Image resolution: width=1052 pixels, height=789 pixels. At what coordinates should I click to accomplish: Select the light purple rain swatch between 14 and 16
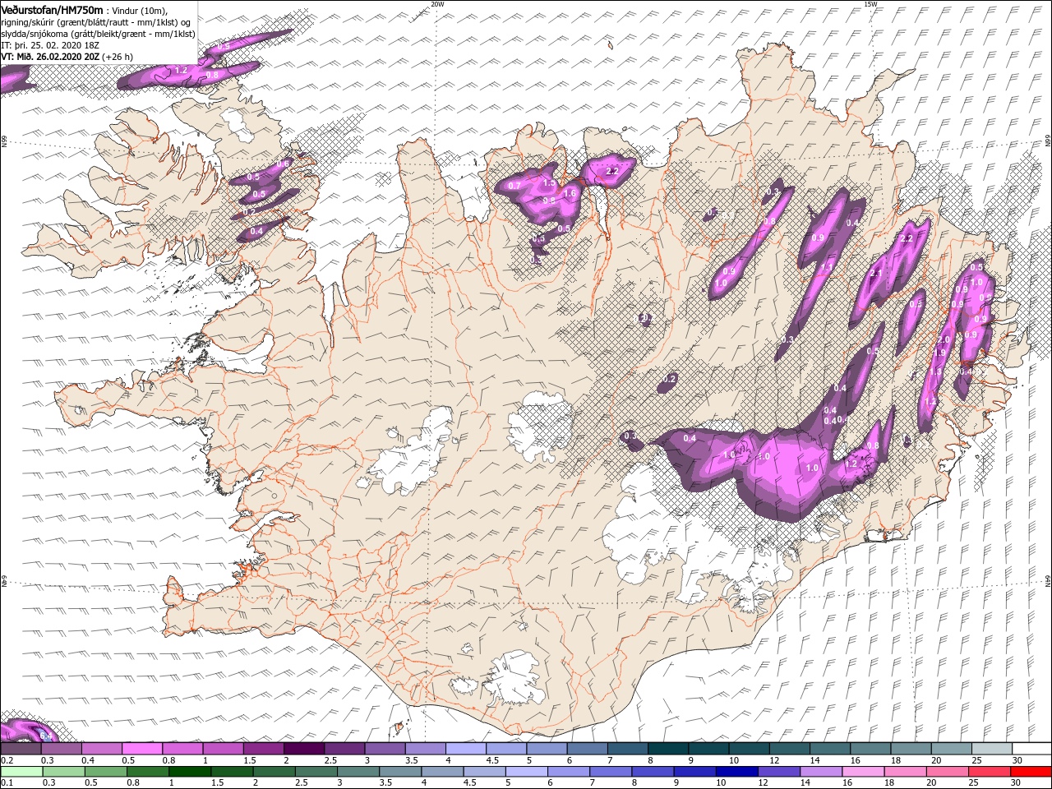coord(820,772)
